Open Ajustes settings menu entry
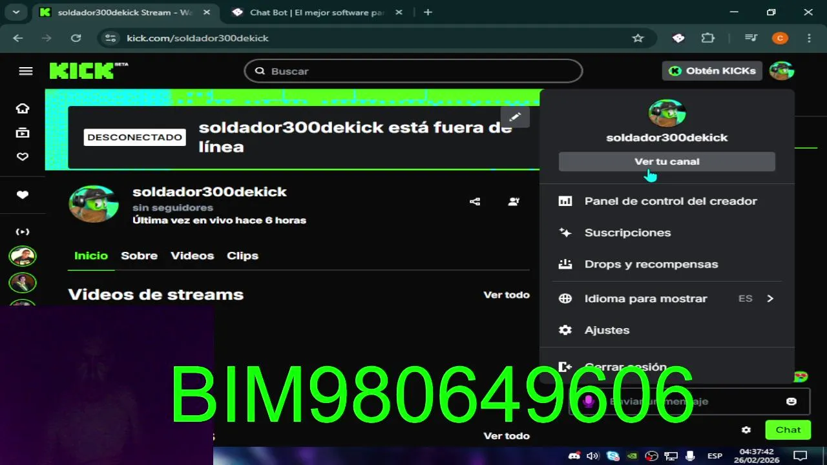The height and width of the screenshot is (465, 827). (667, 330)
